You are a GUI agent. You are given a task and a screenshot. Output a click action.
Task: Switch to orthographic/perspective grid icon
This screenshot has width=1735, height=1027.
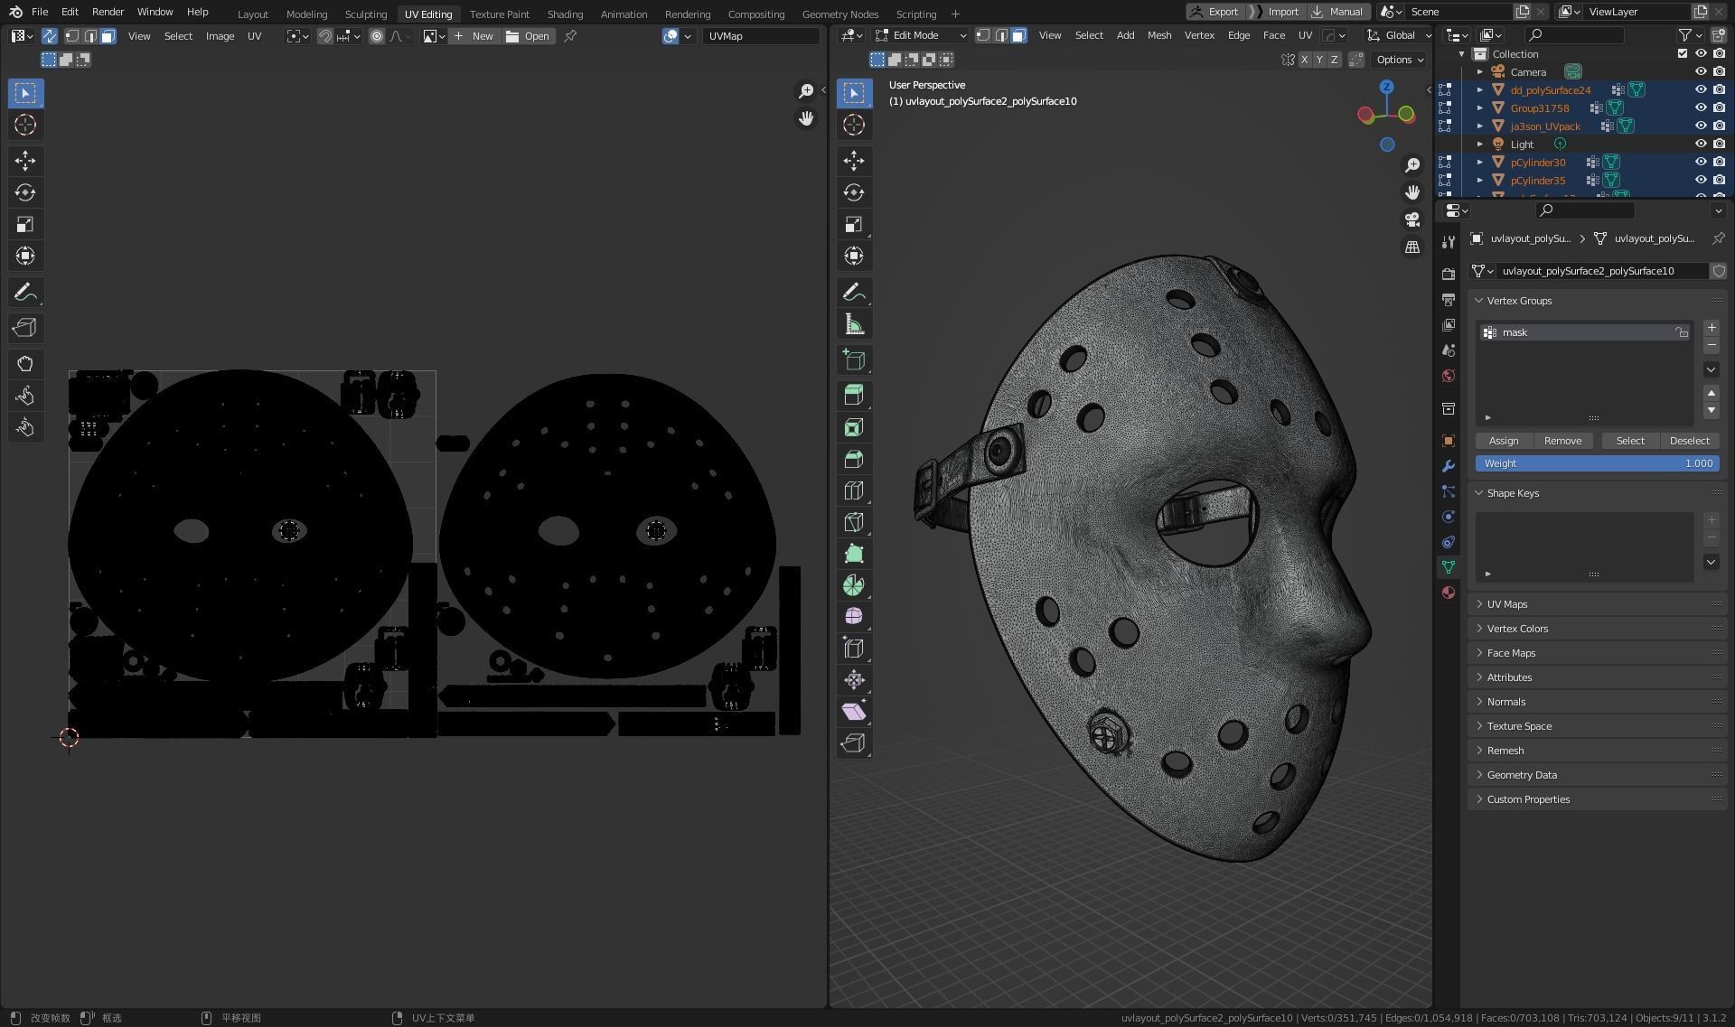coord(1412,247)
